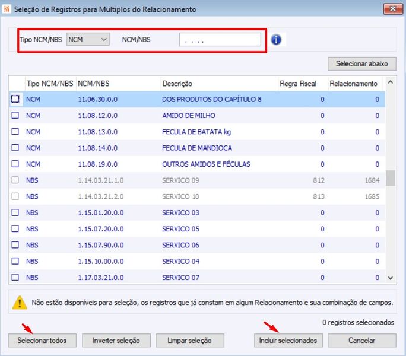
Task: Click the Selecionar todos button
Action: point(42,340)
